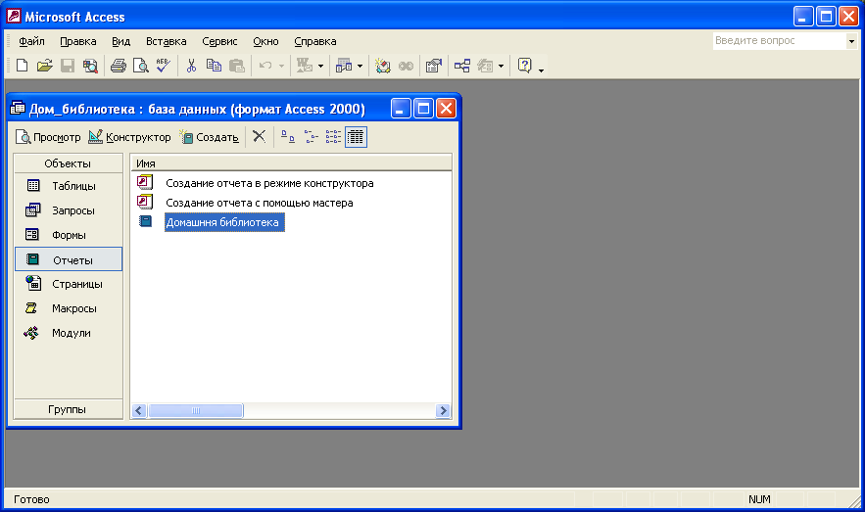Select 'Создание отчета в режиме конструктора'

[x=269, y=183]
